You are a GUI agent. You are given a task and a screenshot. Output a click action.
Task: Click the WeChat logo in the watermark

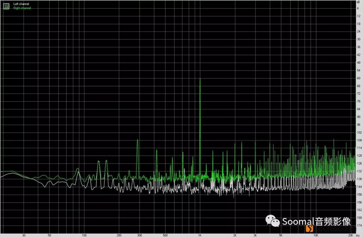(x=273, y=221)
